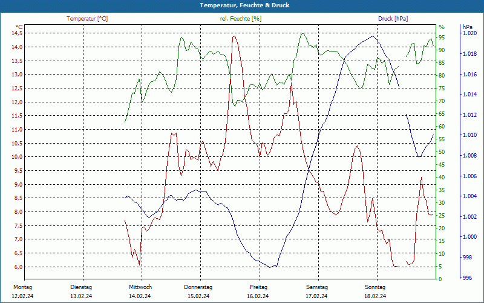Screen dimensions: 484x303
Task: Click the green 'rel. Feuchte [%]' legend label
Action: [240, 19]
